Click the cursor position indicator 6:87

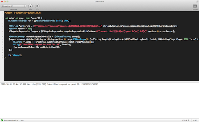click(195, 120)
